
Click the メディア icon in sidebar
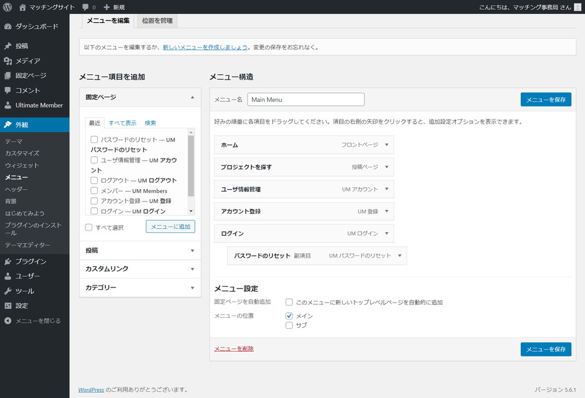tap(8, 61)
